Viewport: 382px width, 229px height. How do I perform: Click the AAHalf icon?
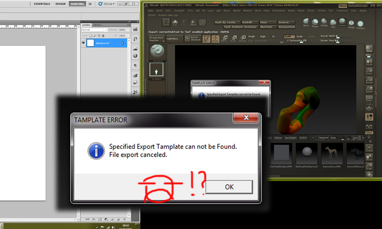pyautogui.click(x=369, y=89)
